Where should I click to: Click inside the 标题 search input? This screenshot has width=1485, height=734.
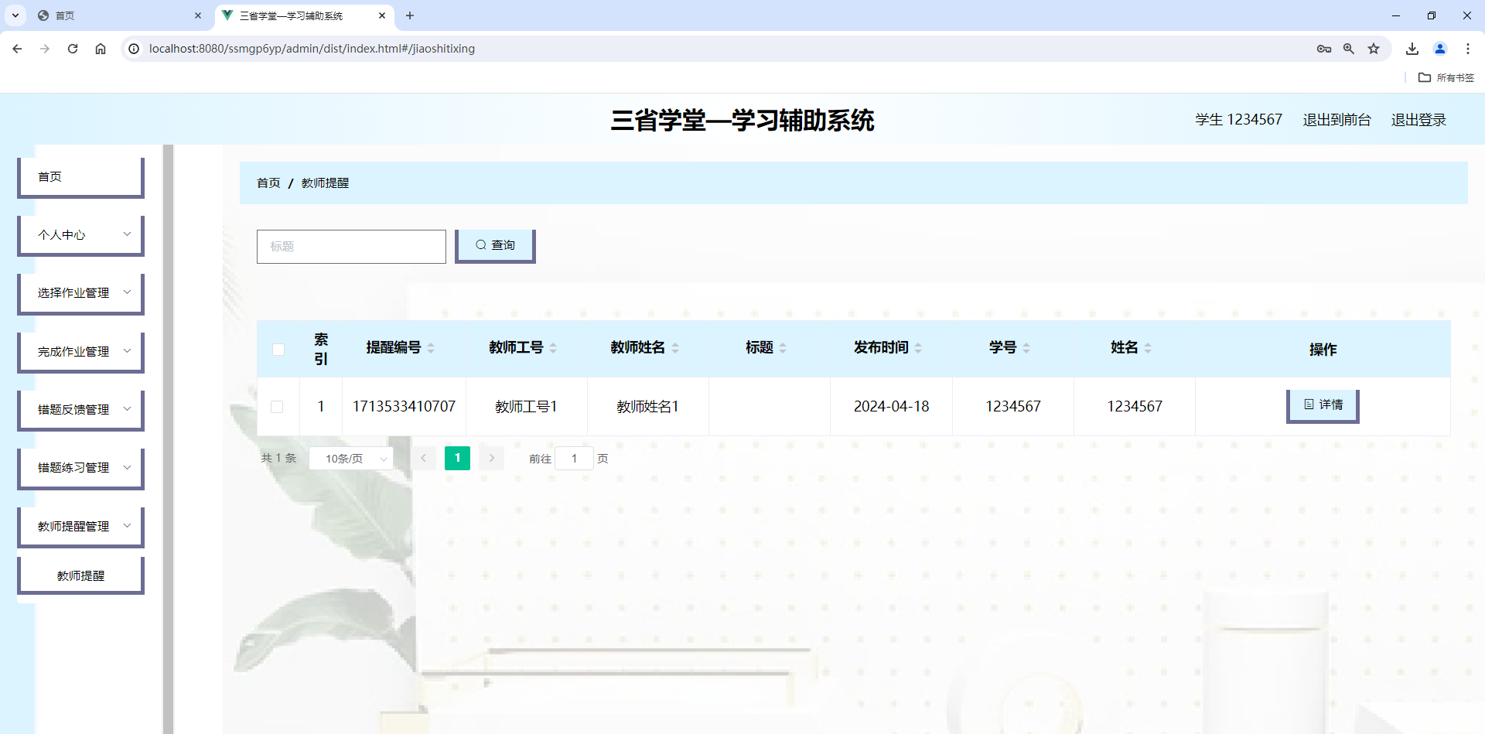coord(350,246)
